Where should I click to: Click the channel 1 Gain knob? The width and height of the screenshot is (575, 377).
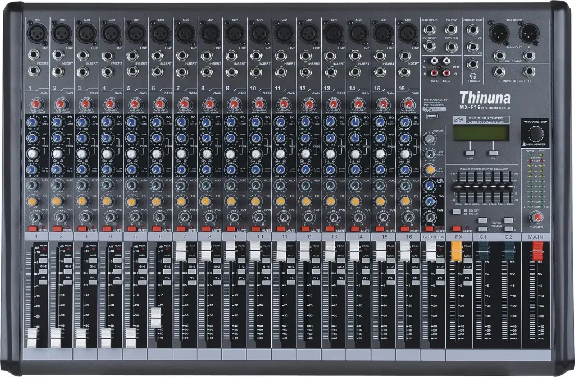(x=35, y=103)
